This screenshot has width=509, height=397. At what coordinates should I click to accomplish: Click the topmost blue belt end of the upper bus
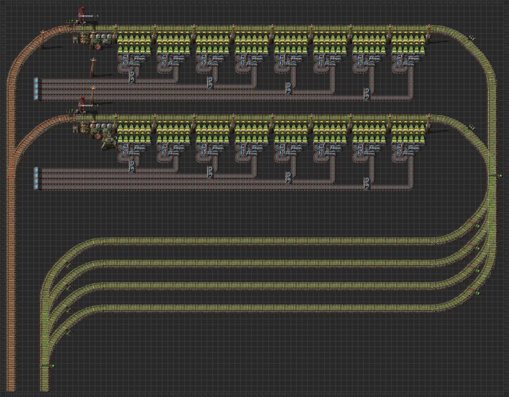click(x=36, y=80)
